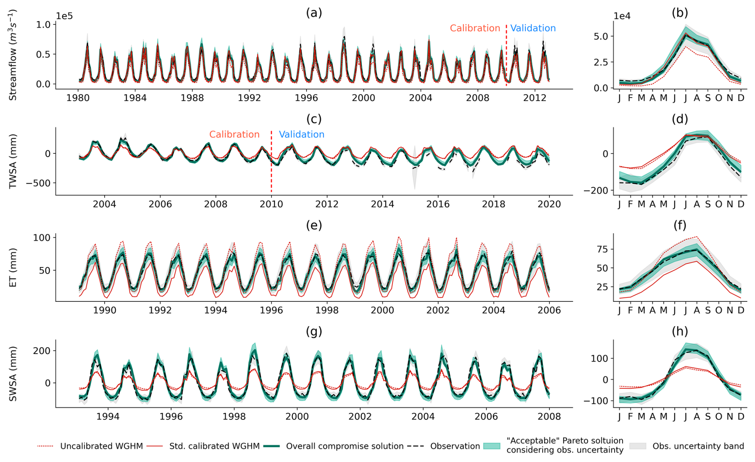Screen dimensions: 755x462
Task: Click the Calibration label in panel (a)
Action: click(474, 28)
